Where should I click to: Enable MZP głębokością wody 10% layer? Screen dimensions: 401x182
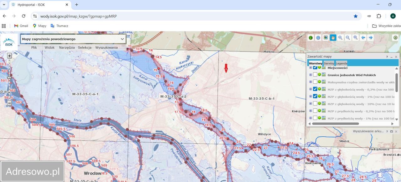315,103
